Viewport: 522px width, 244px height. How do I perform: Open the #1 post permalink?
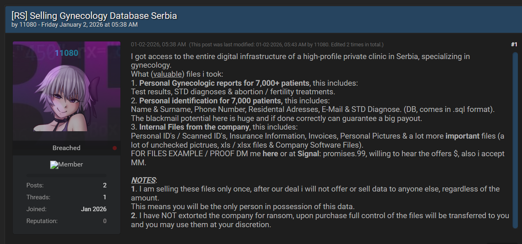coord(514,44)
